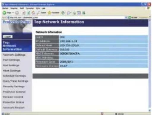The image size is (152, 115).
Task: Expand the address bar URL dropdown
Action: (126, 18)
